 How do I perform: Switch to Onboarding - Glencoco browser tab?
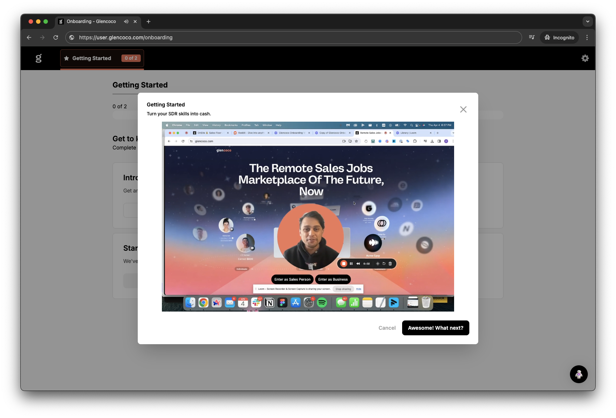pos(91,22)
